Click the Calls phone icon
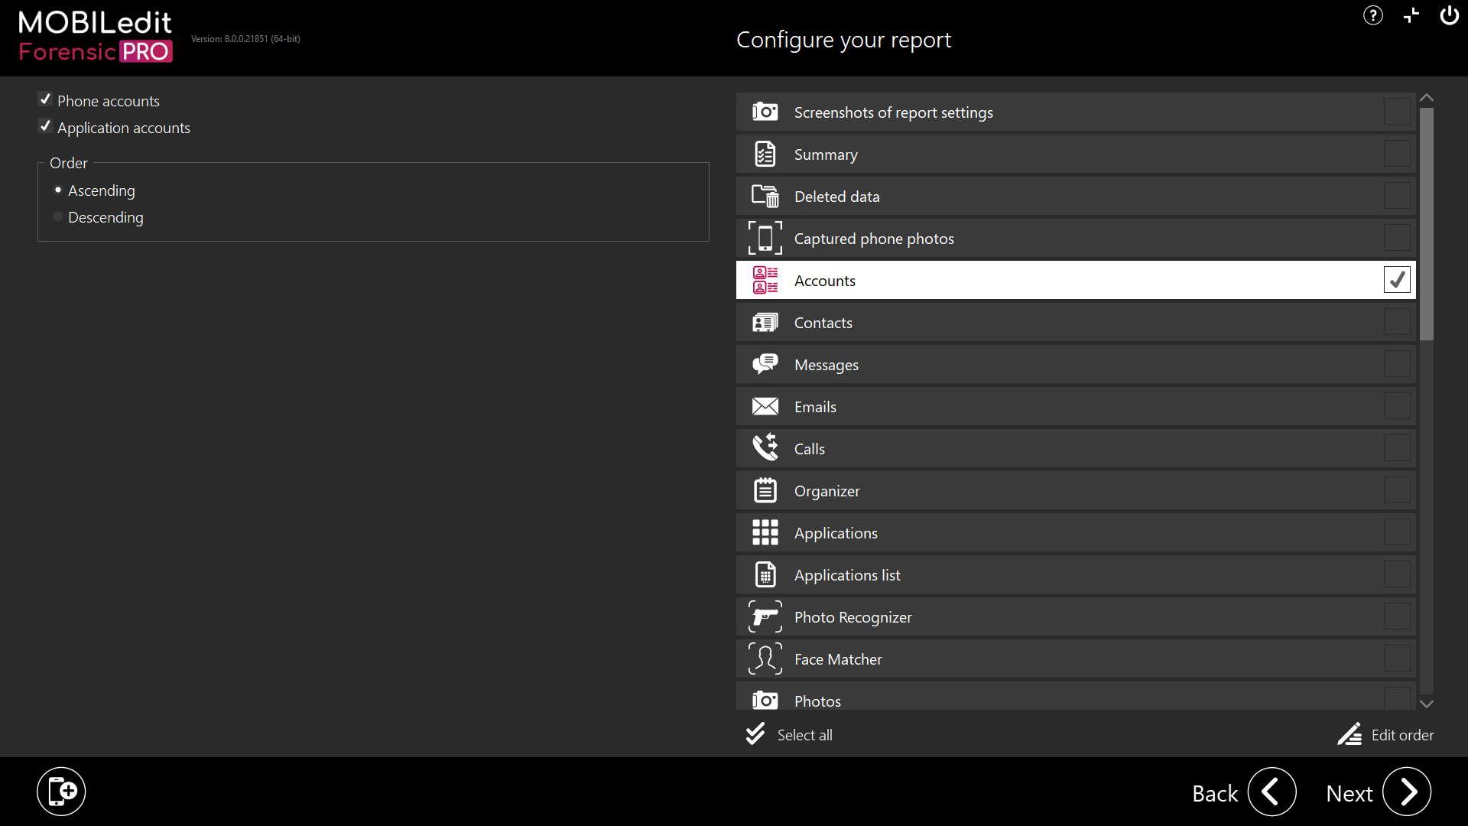The height and width of the screenshot is (826, 1468). tap(765, 448)
